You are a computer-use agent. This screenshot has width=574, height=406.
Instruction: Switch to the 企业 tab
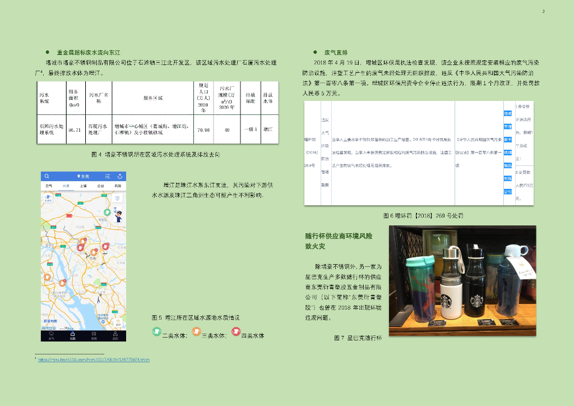(100, 186)
